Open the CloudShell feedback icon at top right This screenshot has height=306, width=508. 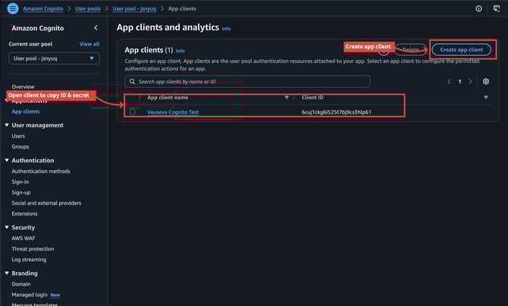497,8
